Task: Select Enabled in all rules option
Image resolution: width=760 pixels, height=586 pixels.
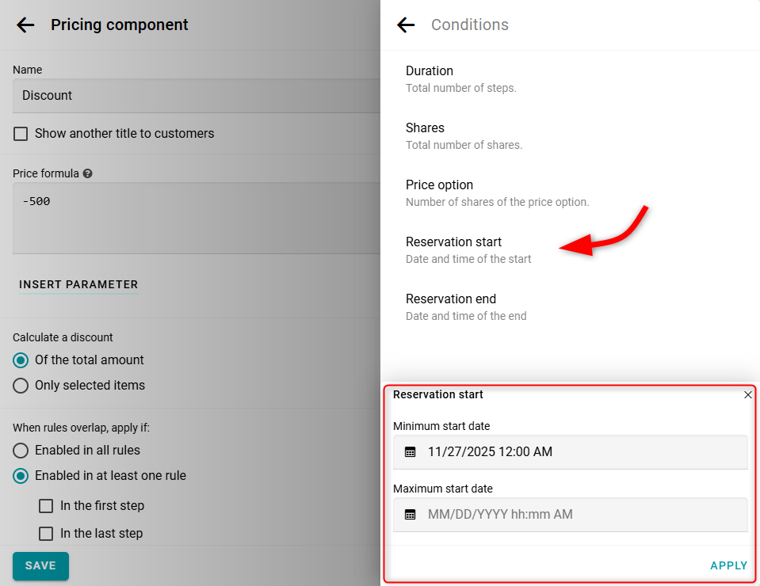Action: [21, 451]
